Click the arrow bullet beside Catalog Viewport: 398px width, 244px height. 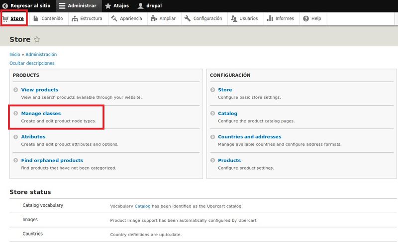(213, 113)
